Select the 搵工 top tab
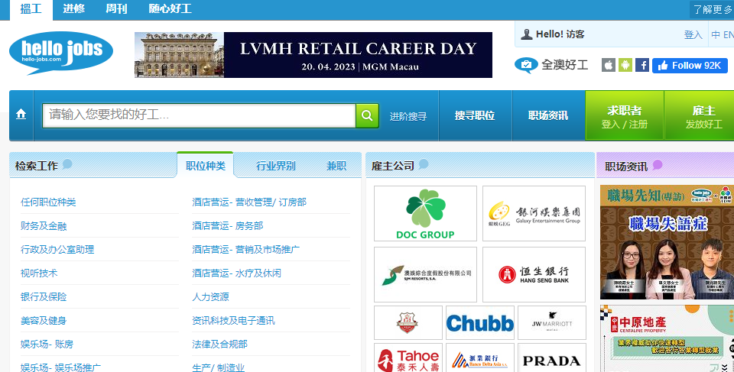The image size is (734, 372). (x=31, y=9)
